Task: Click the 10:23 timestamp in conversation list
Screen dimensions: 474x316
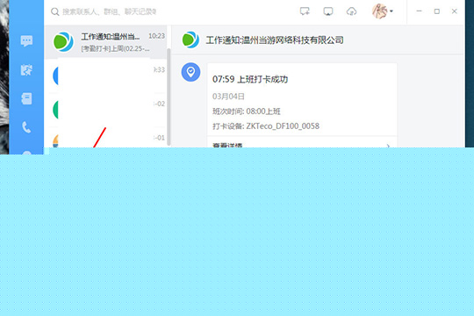Action: pos(156,36)
